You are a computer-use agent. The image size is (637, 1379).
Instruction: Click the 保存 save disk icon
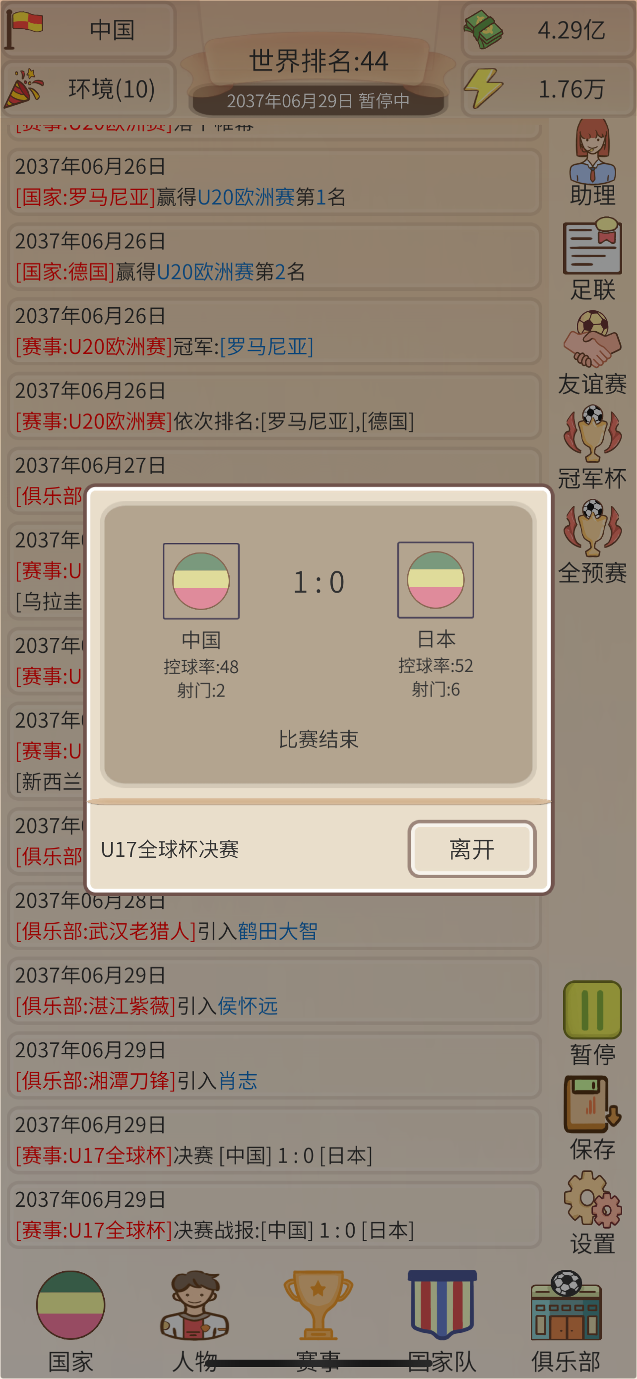tap(592, 1118)
